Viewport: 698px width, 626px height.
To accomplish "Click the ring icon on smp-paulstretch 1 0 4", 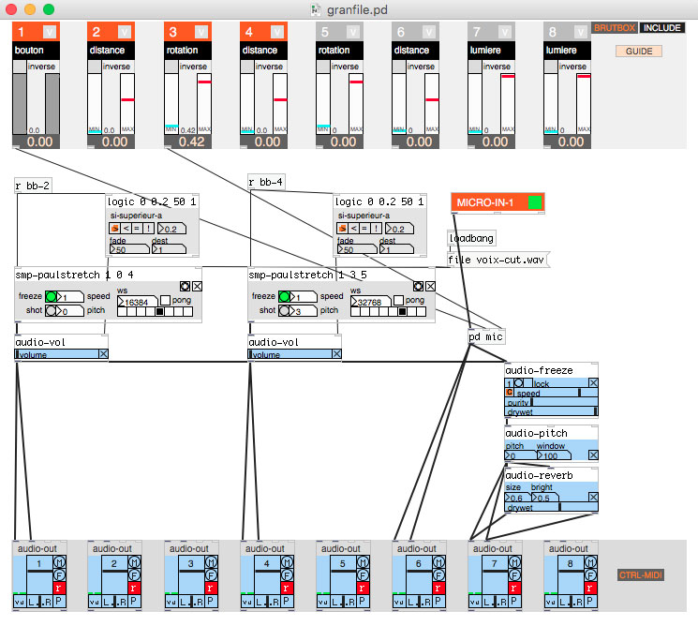I will point(186,286).
